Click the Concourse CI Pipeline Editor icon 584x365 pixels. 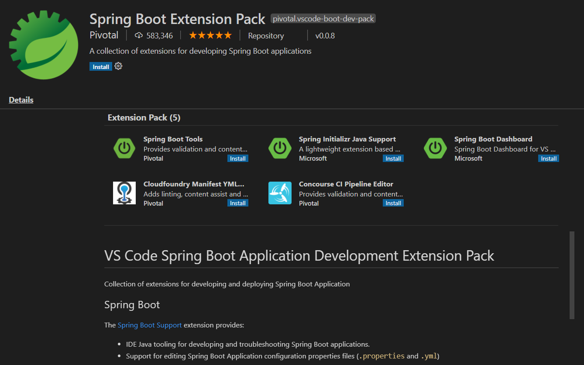[280, 193]
